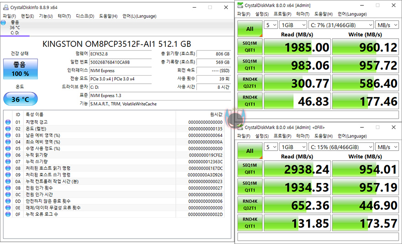402x244 pixels.
Task: Run SEQ1M Q8T1 test in 7% window
Action: (x=250, y=47)
